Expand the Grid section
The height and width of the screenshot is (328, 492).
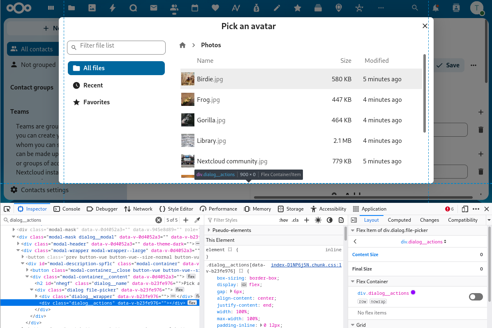tap(353, 325)
